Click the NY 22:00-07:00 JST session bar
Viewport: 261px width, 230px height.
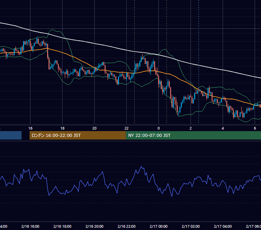click(x=193, y=135)
